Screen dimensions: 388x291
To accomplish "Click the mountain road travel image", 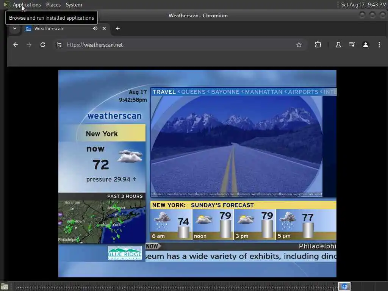I will point(236,146).
